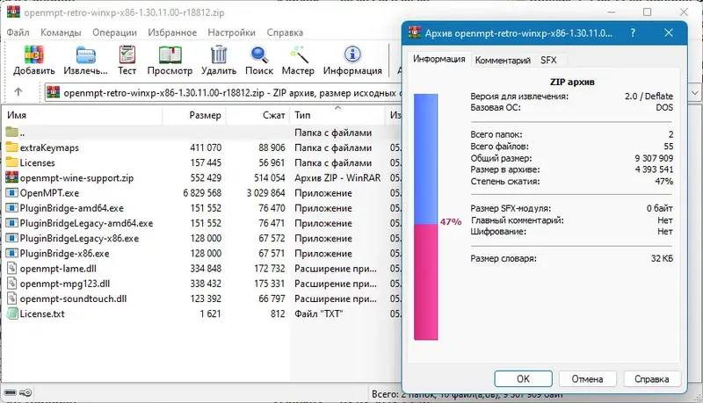The width and height of the screenshot is (703, 403).
Task: Switch to the Комментарий tab
Action: (x=503, y=60)
